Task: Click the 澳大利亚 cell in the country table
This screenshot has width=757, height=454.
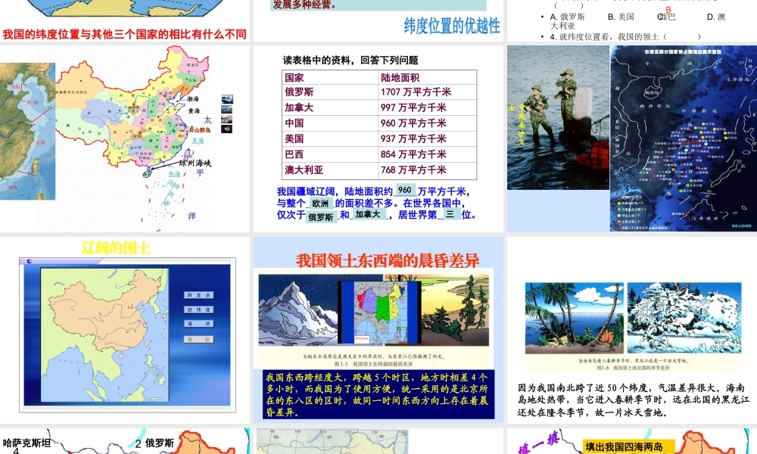Action: tap(330, 169)
